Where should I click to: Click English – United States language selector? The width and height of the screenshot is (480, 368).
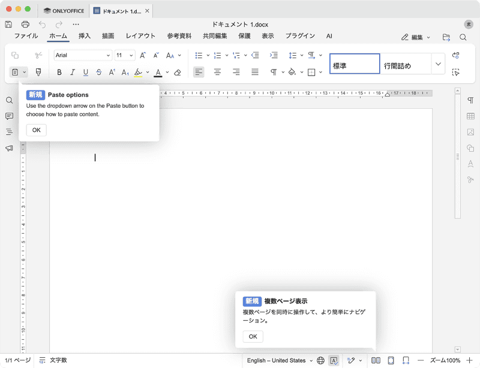point(280,360)
